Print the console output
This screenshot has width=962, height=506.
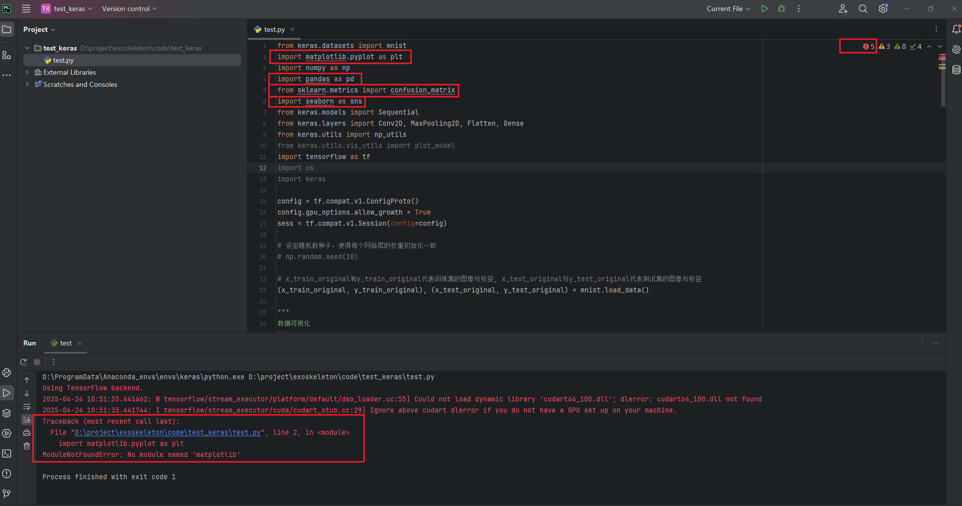[x=27, y=433]
